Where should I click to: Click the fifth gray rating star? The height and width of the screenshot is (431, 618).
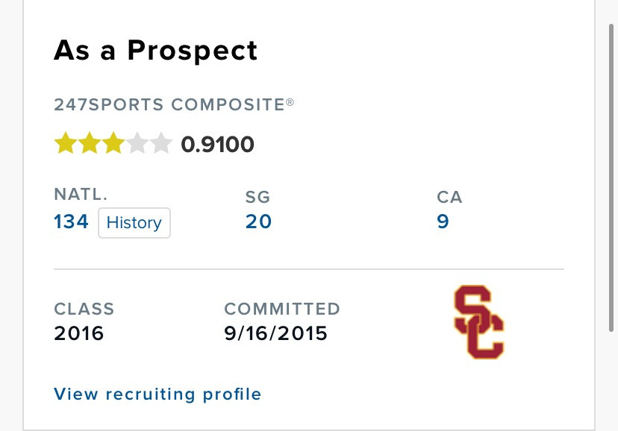coord(161,143)
